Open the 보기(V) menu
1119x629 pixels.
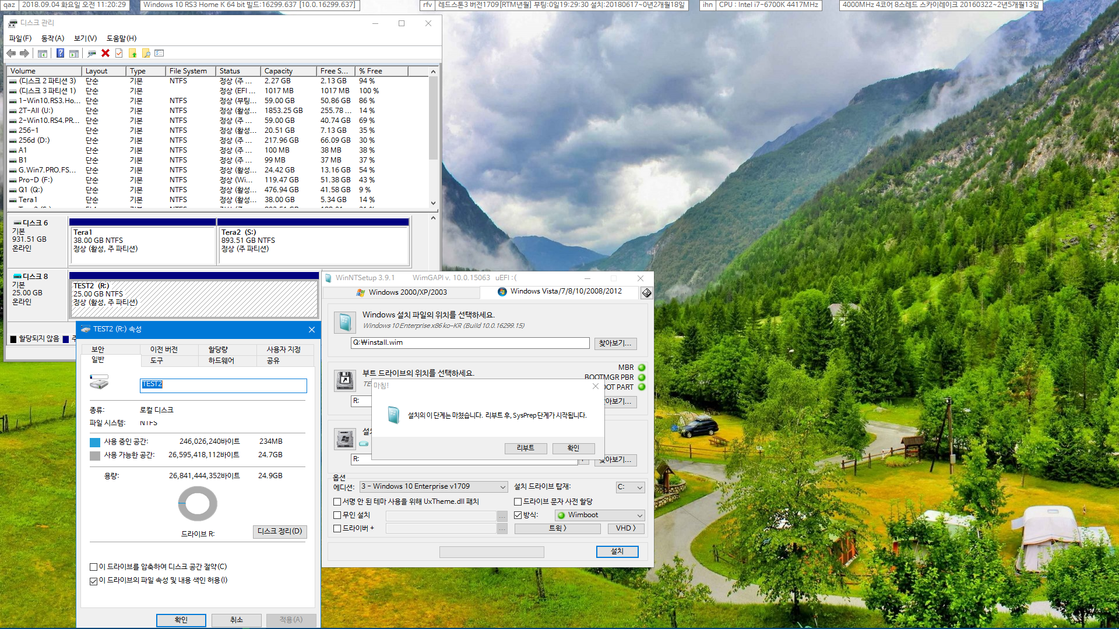tap(85, 38)
